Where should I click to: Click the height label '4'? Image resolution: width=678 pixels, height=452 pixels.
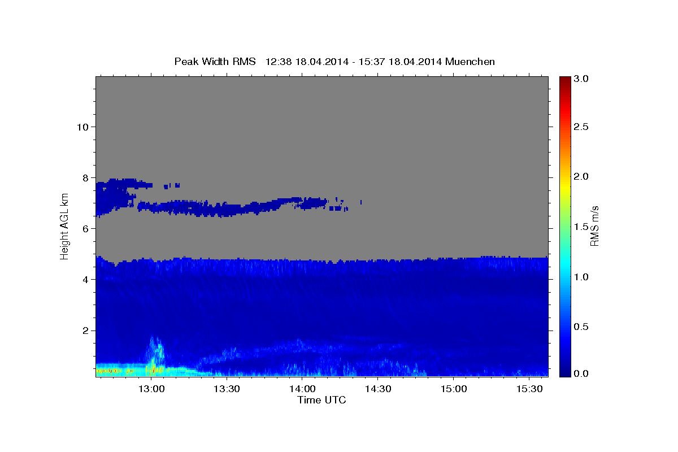(x=84, y=279)
